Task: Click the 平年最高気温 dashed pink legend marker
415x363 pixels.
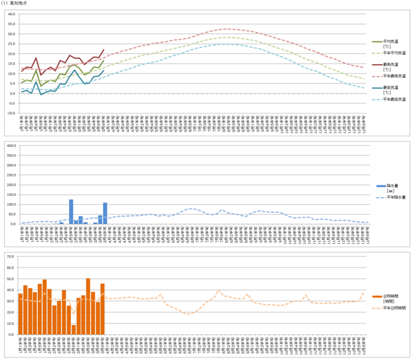Action: point(377,75)
